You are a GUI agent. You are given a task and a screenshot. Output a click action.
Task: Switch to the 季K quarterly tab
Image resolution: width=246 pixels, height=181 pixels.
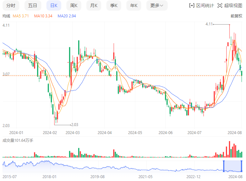pos(114,6)
